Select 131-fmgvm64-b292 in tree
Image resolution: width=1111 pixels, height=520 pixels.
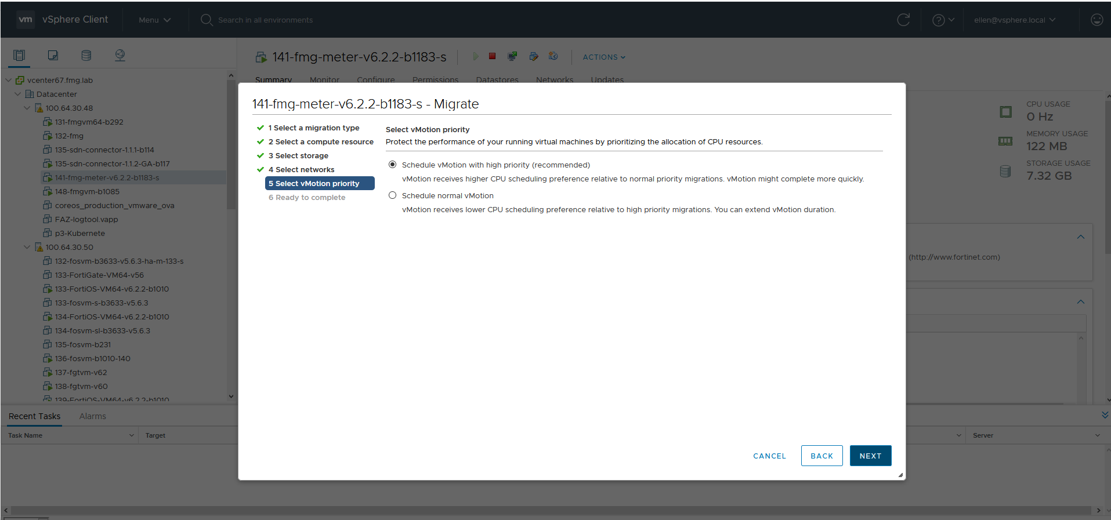[x=89, y=122]
